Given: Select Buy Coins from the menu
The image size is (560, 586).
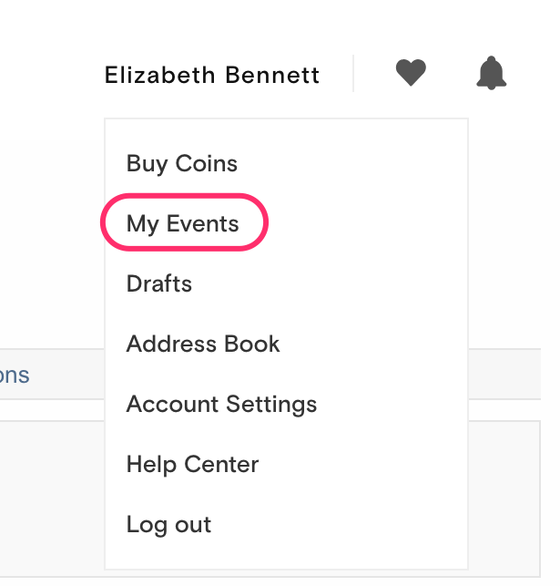Looking at the screenshot, I should 182,163.
